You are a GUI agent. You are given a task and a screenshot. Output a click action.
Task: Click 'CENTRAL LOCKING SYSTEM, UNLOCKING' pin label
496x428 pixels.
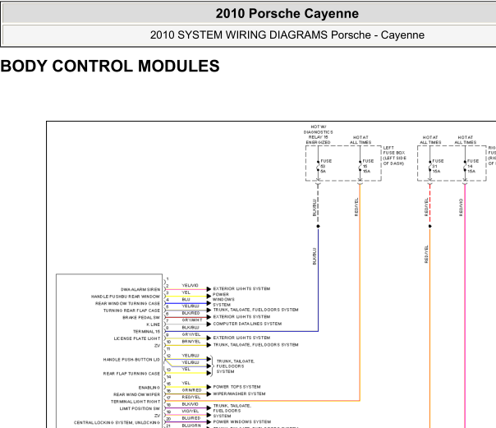pos(117,422)
